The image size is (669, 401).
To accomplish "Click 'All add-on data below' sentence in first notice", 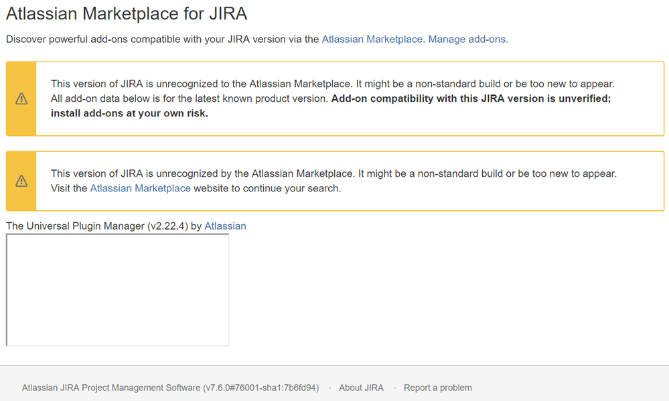I will click(x=190, y=98).
